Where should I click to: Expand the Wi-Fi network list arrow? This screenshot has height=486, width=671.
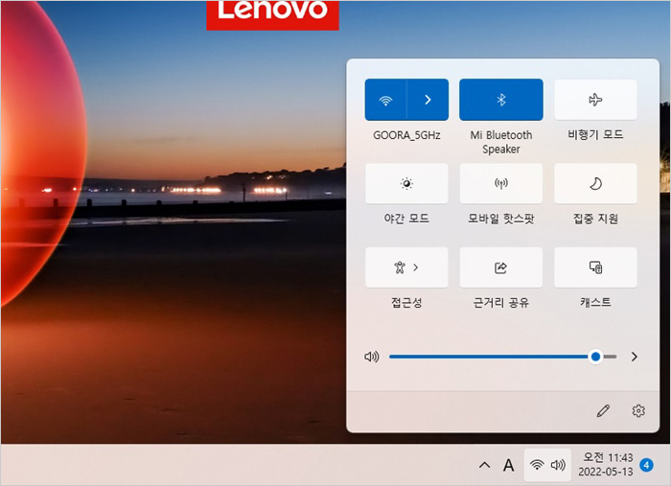click(428, 100)
